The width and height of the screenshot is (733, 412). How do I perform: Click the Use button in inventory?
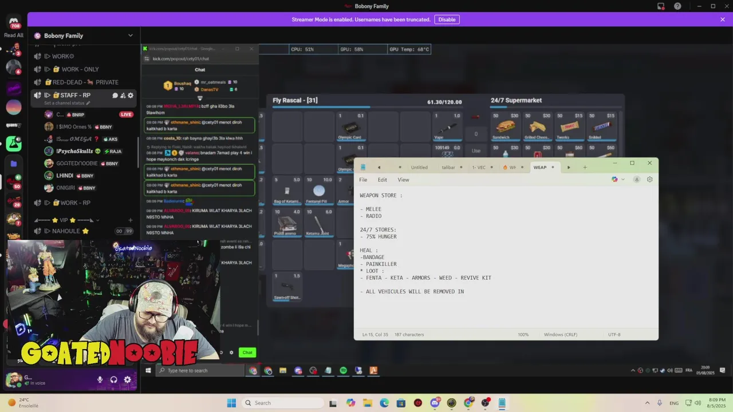[x=476, y=150]
